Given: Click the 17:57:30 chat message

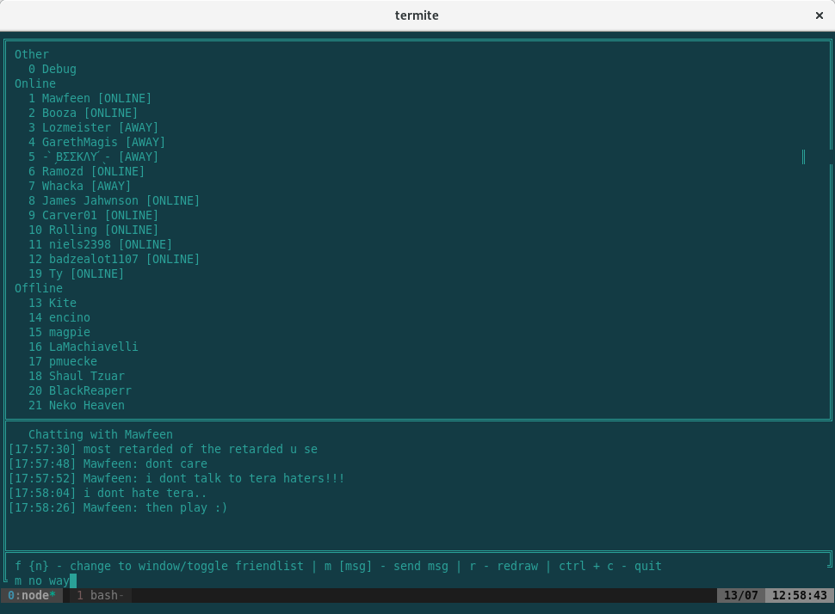Looking at the screenshot, I should [x=163, y=450].
